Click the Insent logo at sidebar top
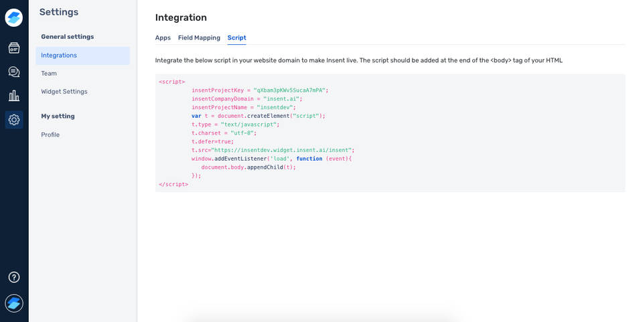 tap(14, 18)
